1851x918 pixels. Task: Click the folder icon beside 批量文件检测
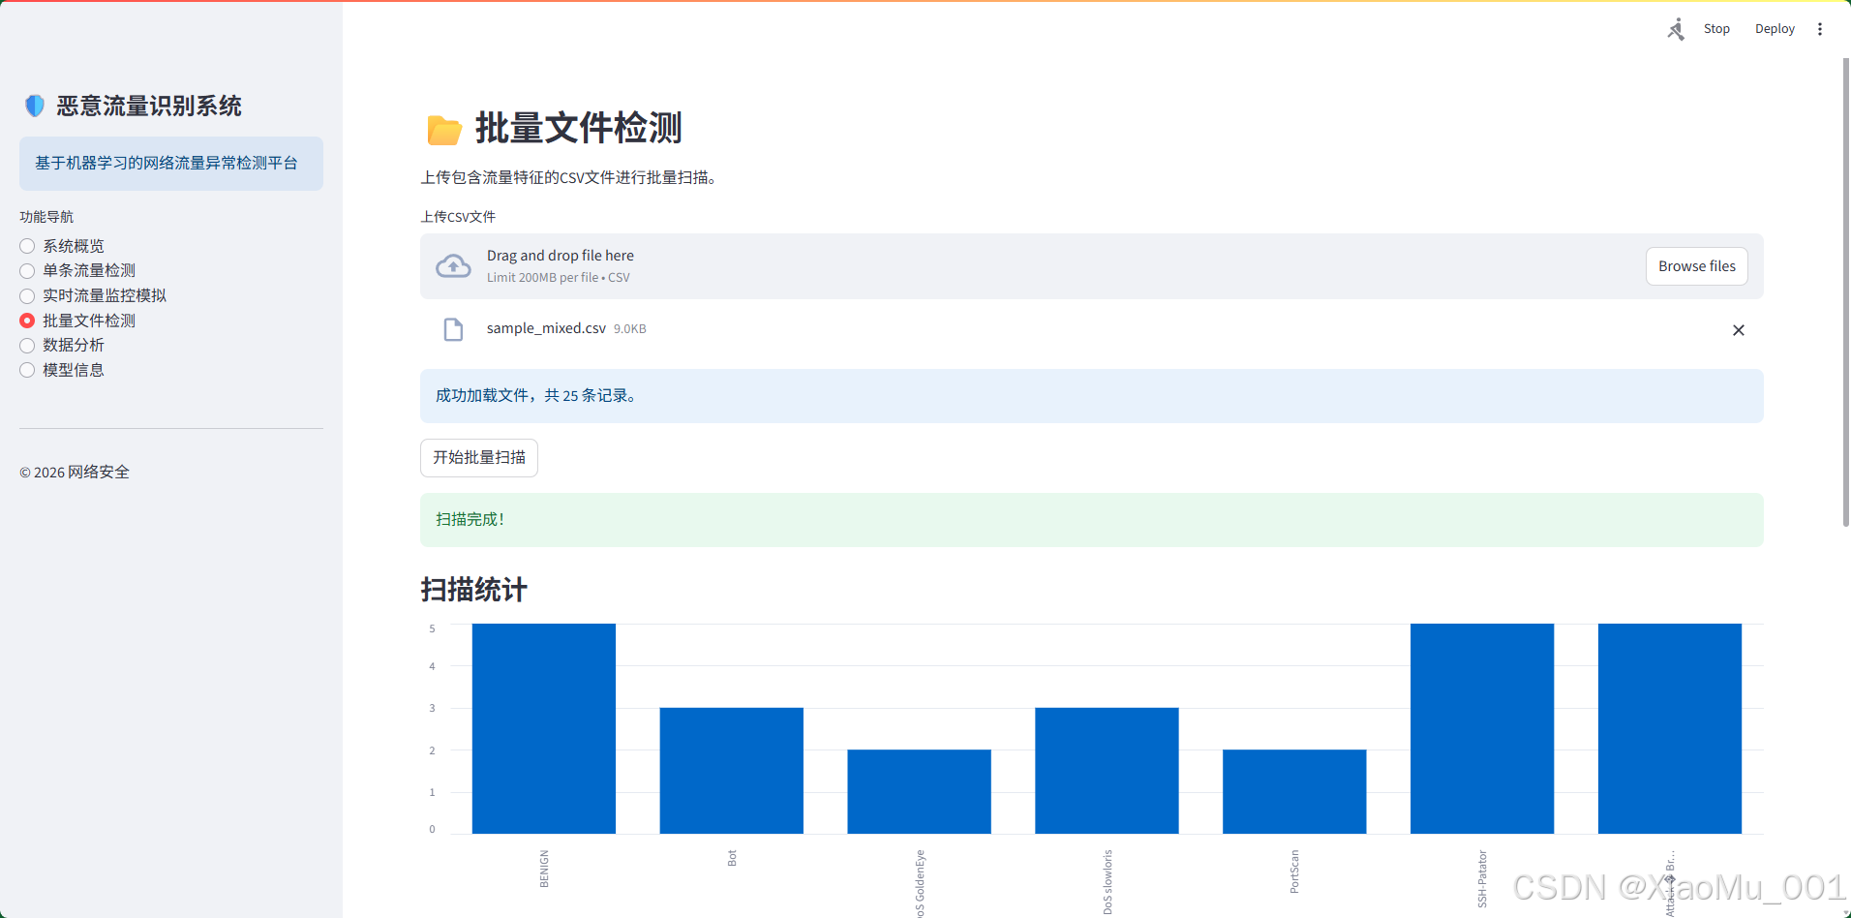[x=444, y=130]
